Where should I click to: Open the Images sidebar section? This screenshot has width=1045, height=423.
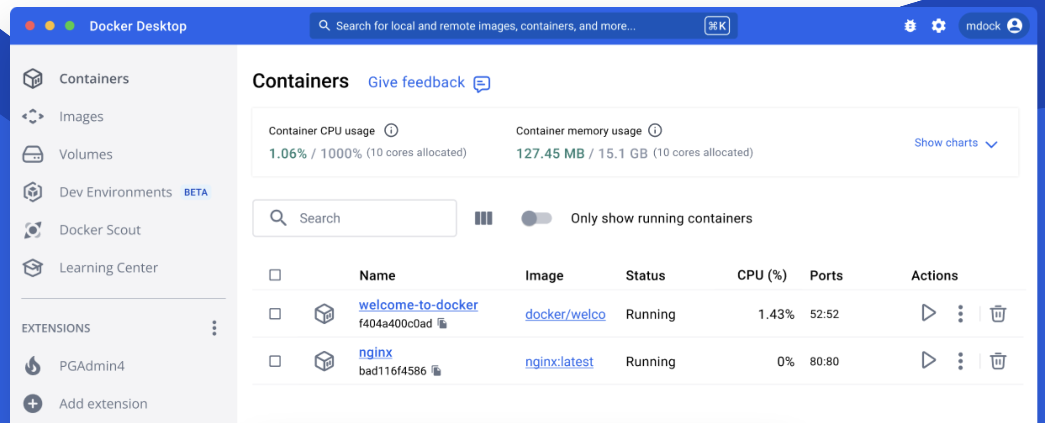81,116
